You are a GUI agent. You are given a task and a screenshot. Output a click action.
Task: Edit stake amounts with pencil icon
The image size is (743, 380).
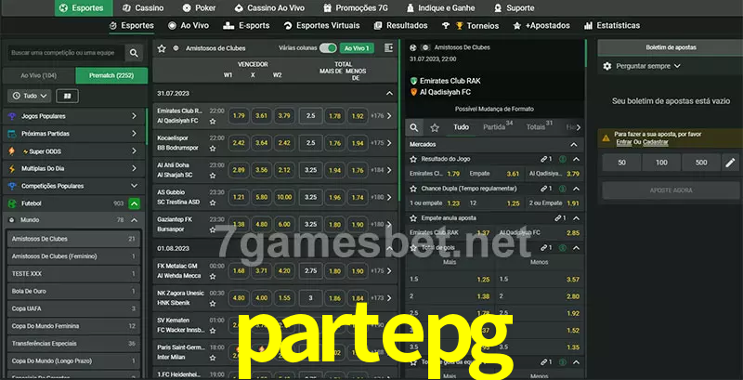pyautogui.click(x=730, y=163)
